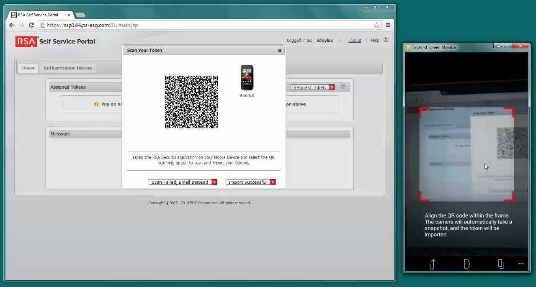
Task: Open the Authentication History tab
Action: point(68,68)
